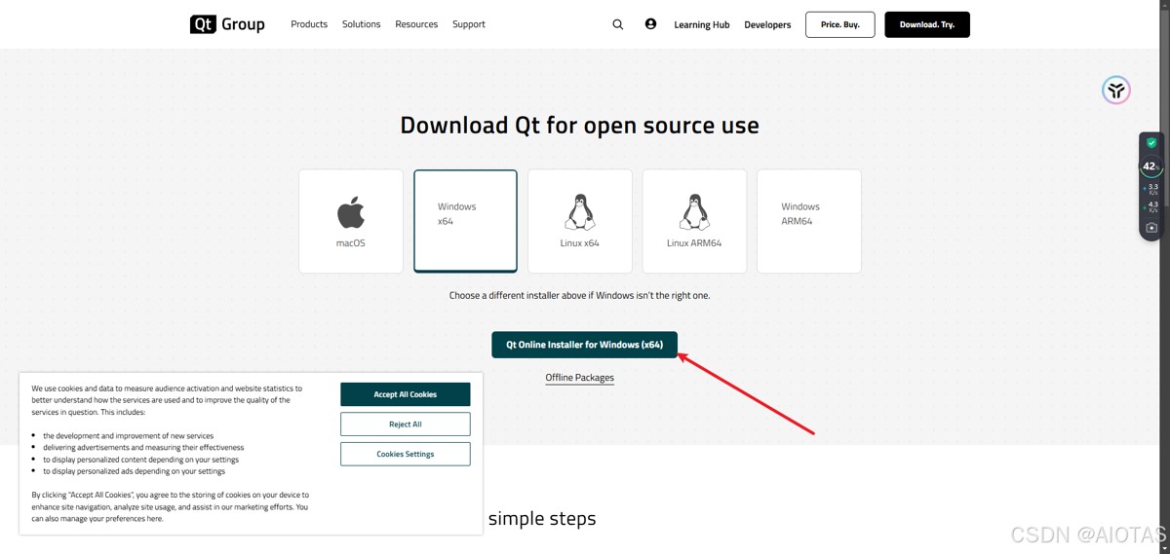Click the Download. Try. button

927,24
